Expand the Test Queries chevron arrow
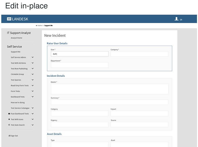 point(33,80)
